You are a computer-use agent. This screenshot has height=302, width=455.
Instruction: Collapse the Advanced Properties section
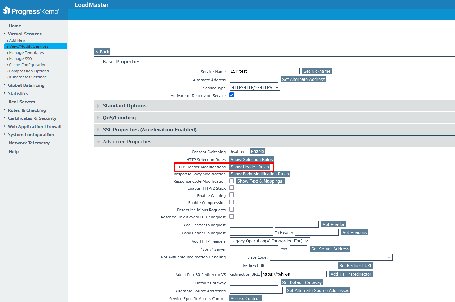pyautogui.click(x=274, y=142)
